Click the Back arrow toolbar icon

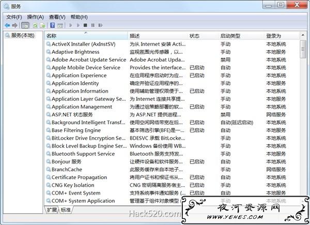tap(7, 25)
